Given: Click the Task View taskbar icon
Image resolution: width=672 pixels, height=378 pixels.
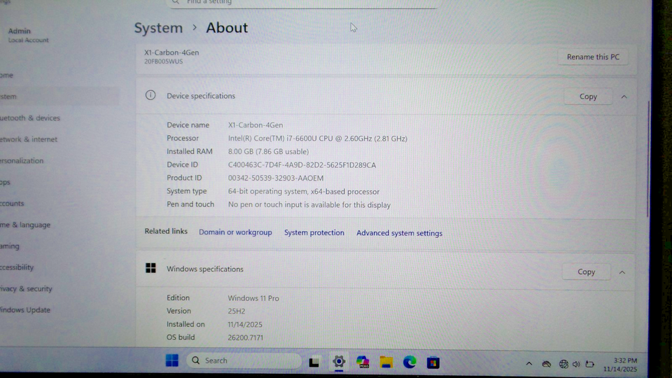Looking at the screenshot, I should (314, 362).
